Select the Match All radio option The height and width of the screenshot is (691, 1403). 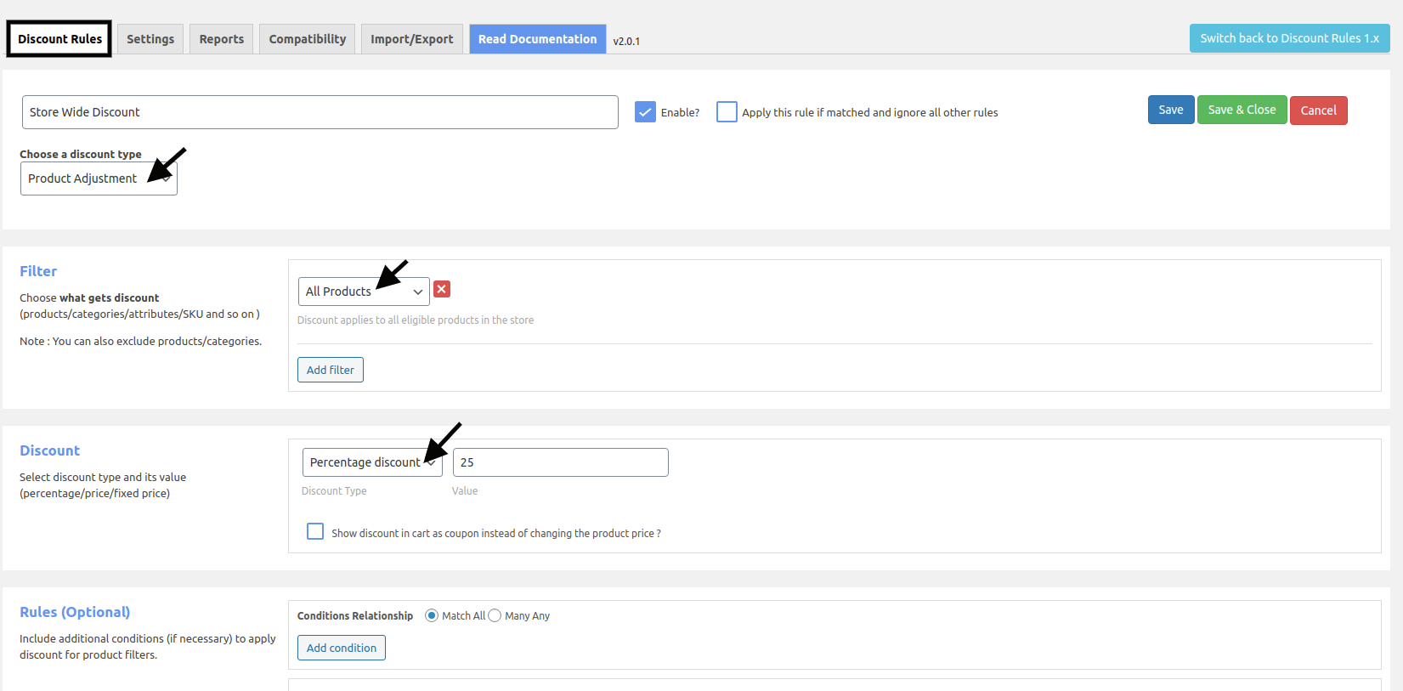pyautogui.click(x=432, y=615)
